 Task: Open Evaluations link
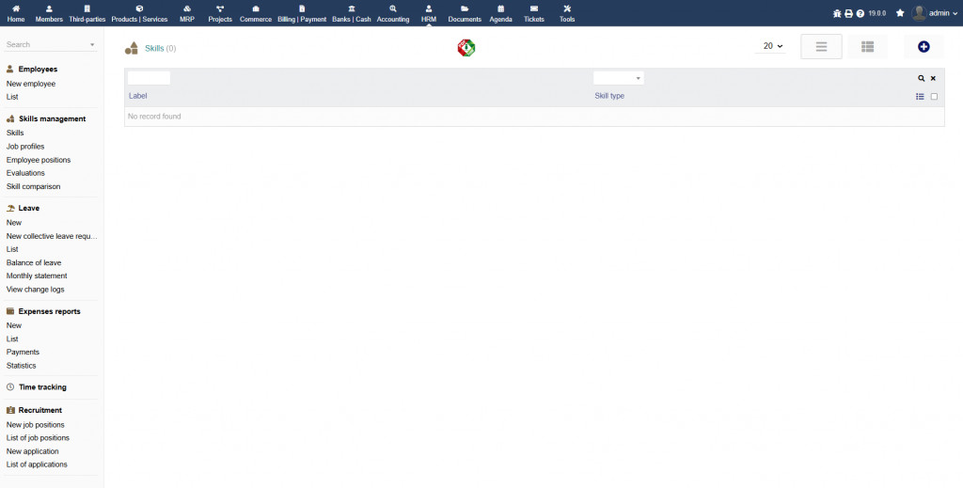pyautogui.click(x=25, y=173)
